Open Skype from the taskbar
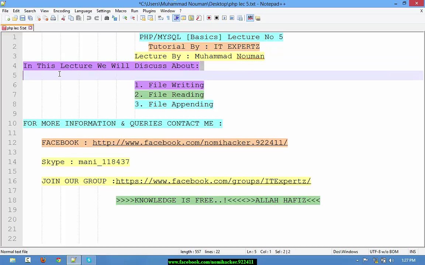 [89, 260]
